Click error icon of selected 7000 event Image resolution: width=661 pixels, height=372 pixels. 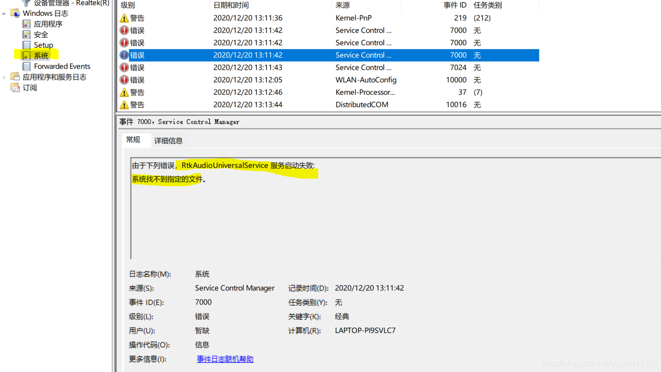(x=124, y=55)
